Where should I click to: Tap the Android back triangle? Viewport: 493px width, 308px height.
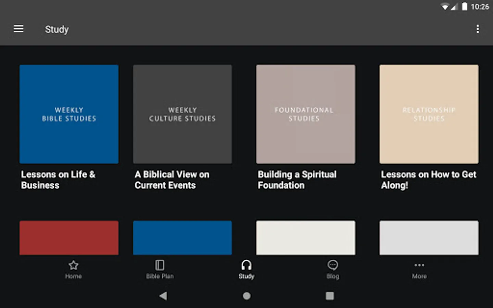[163, 296]
